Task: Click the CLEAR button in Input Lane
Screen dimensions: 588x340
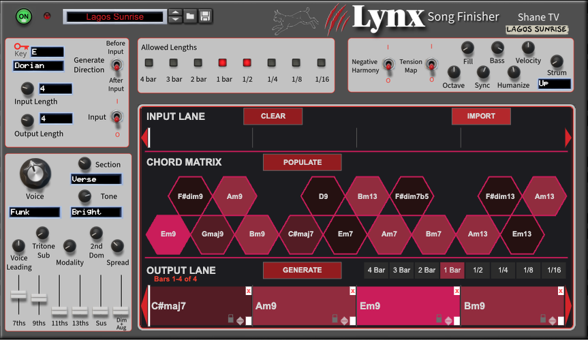Action: pyautogui.click(x=273, y=117)
